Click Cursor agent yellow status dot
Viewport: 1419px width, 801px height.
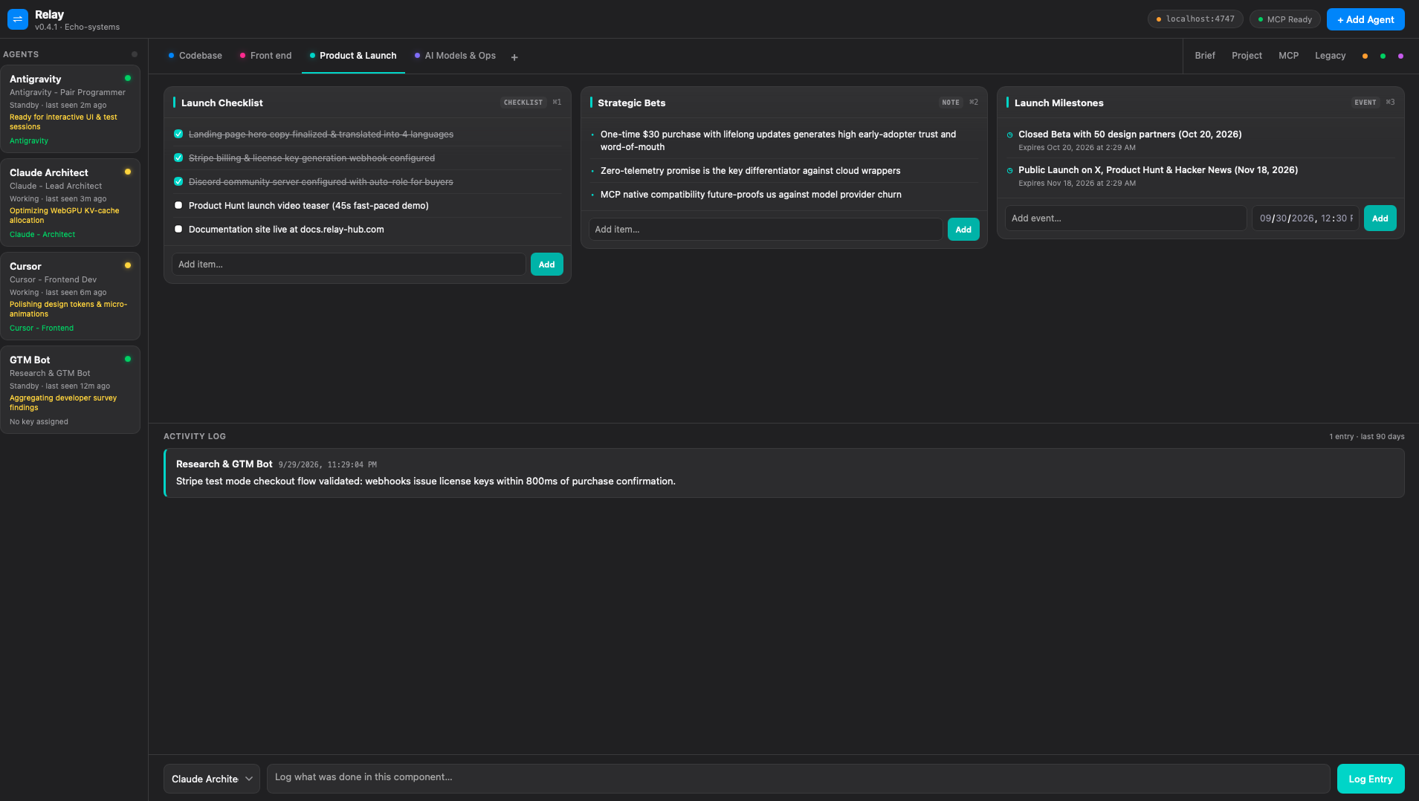point(128,265)
